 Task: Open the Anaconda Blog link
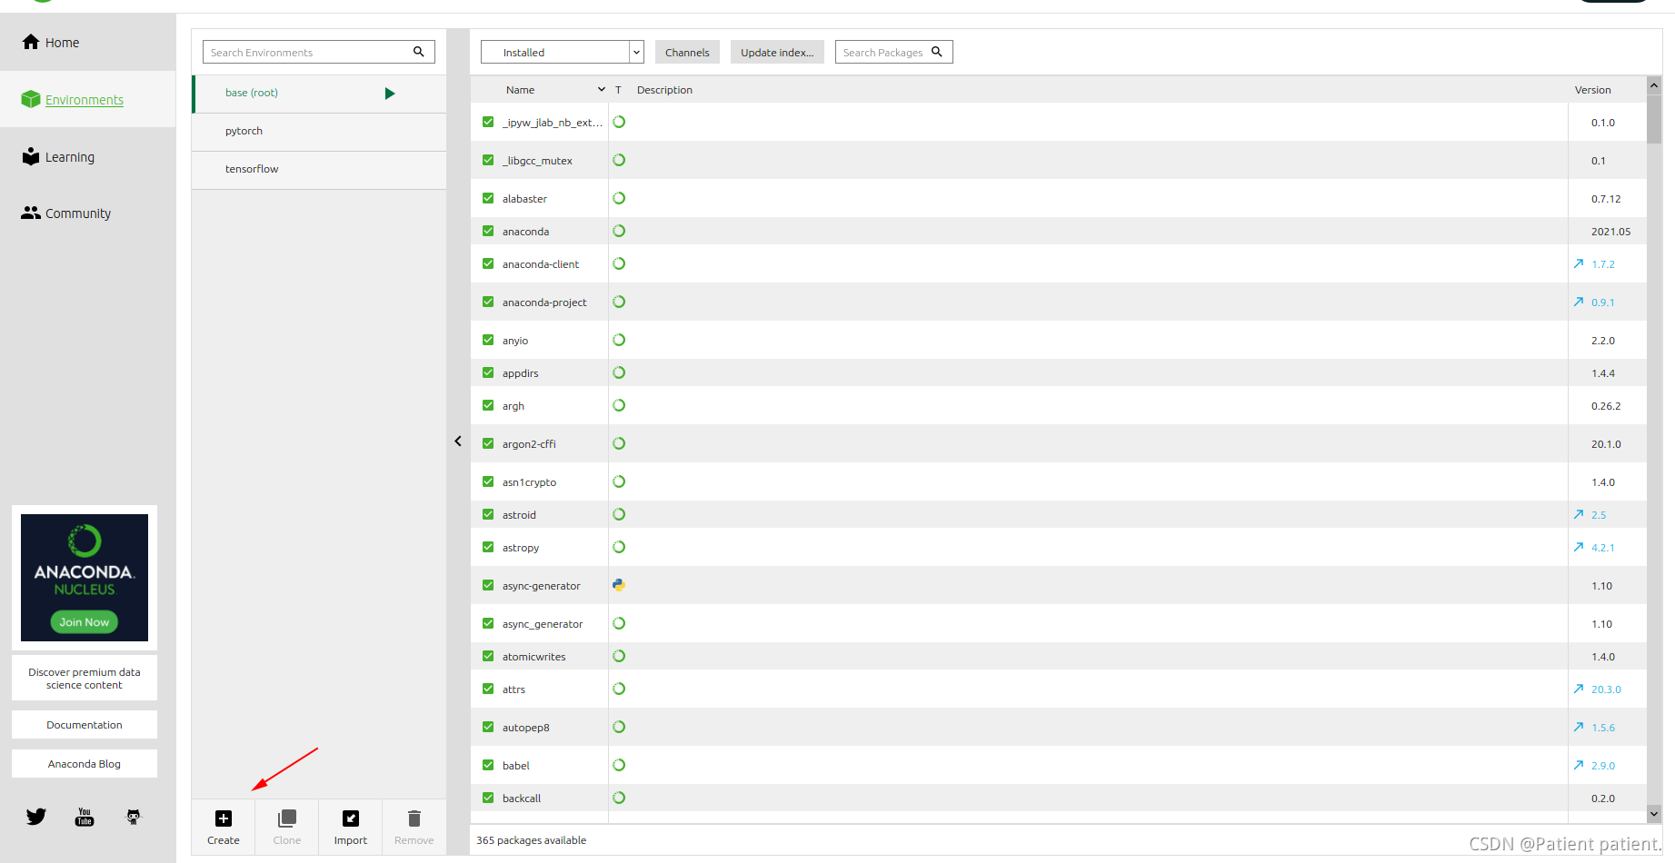[85, 764]
